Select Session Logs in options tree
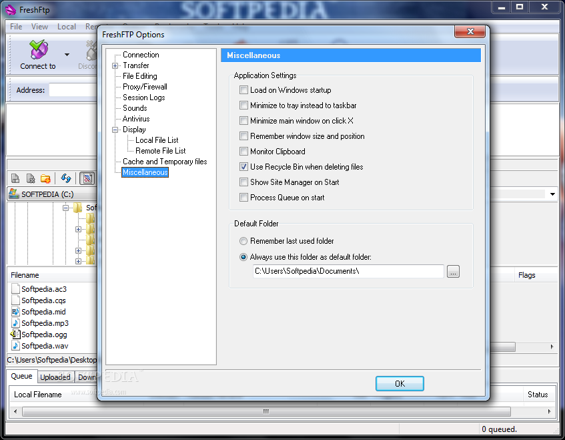565x440 pixels. 144,97
